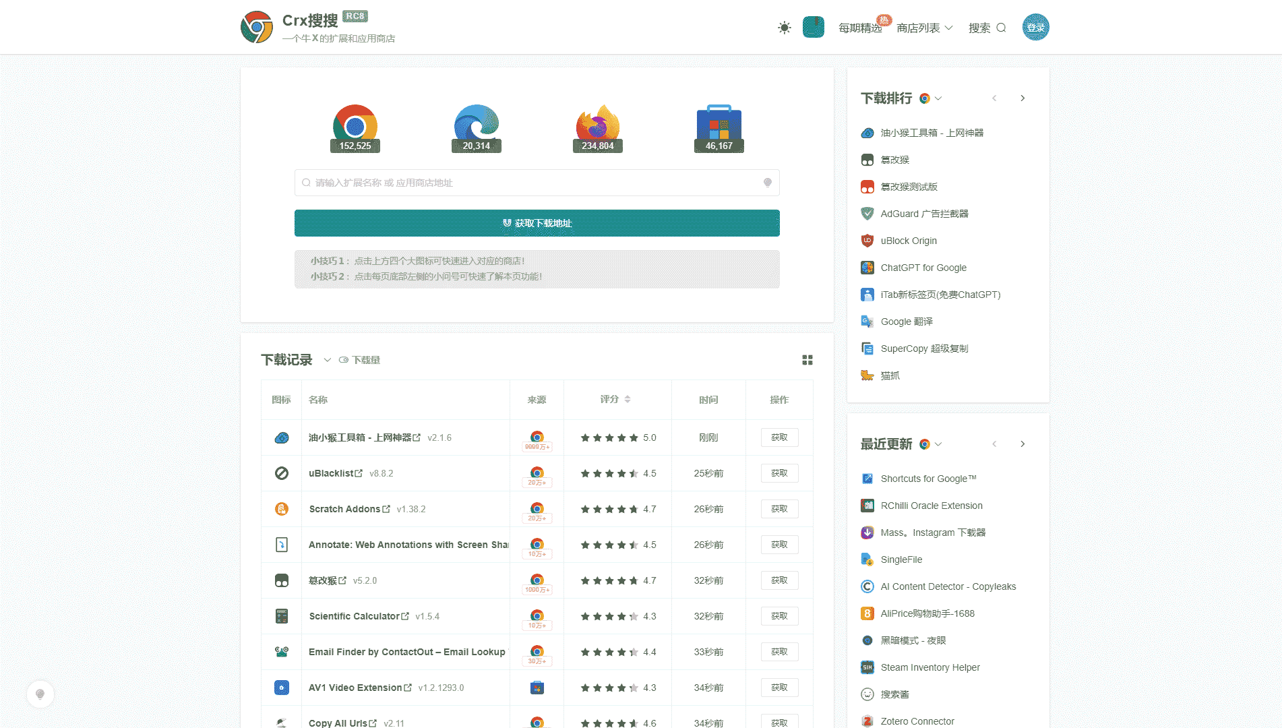Open iTab新标签页 ranking item
The height and width of the screenshot is (728, 1282).
pyautogui.click(x=931, y=295)
